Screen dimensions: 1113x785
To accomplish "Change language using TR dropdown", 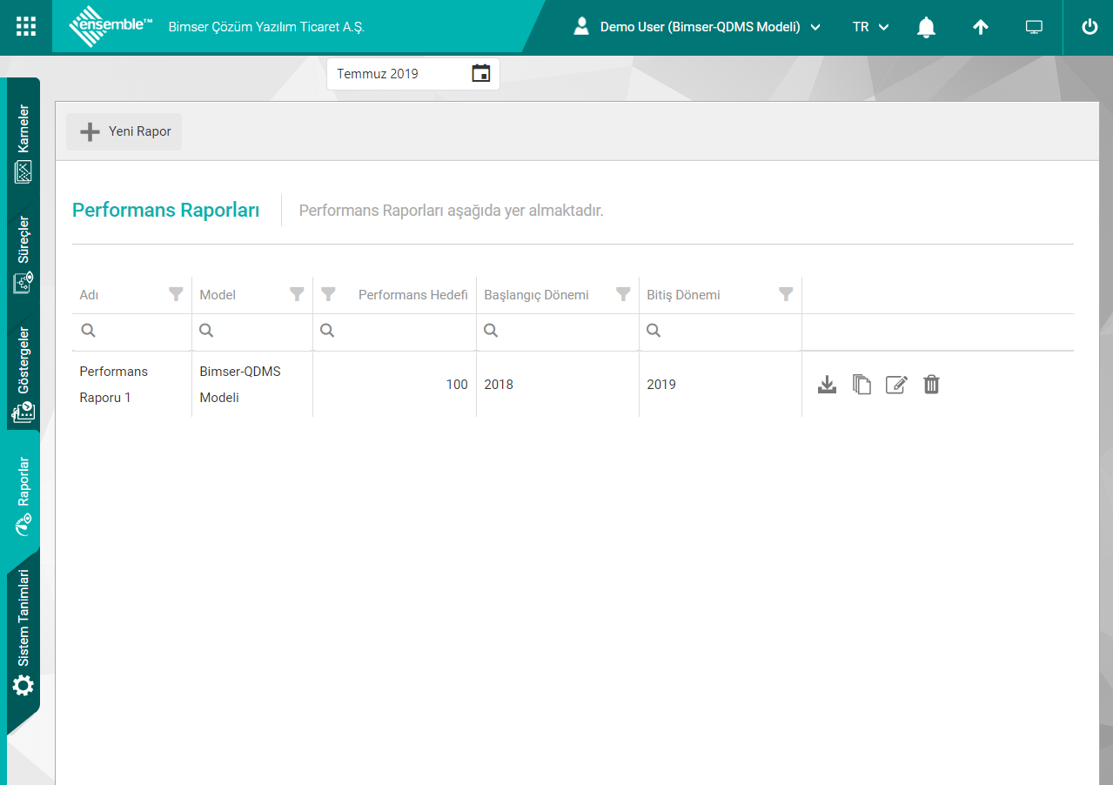I will (870, 27).
